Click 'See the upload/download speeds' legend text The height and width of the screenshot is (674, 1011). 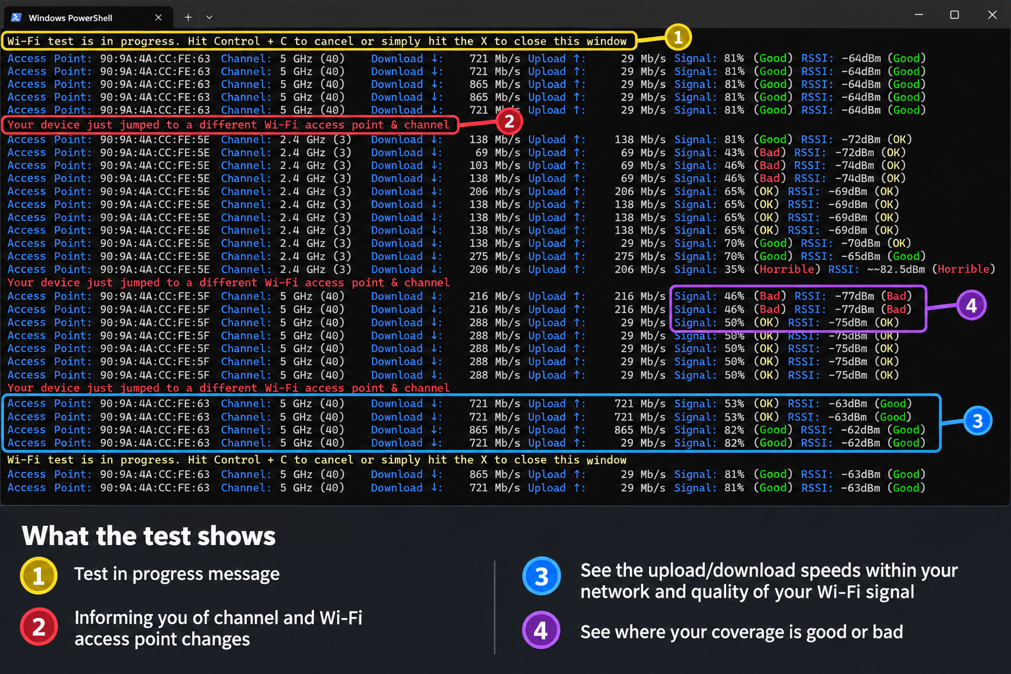[x=769, y=581]
